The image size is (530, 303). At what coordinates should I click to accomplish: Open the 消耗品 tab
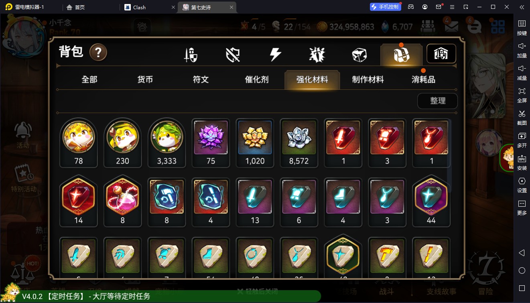[423, 79]
